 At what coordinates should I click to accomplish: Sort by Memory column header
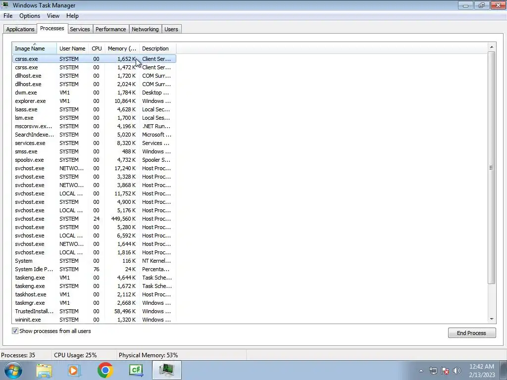(122, 48)
